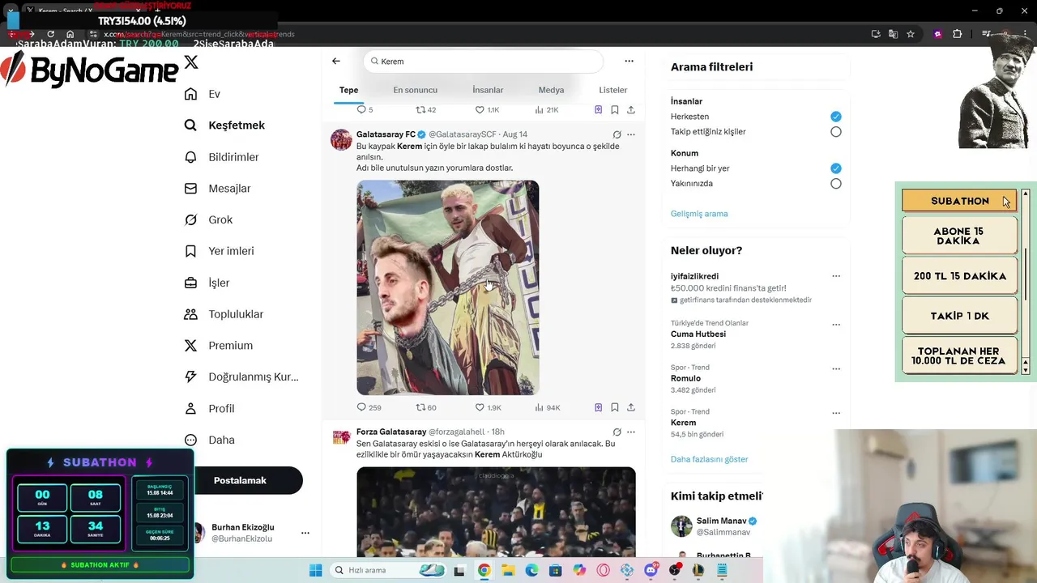Open Discord from the taskbar
The height and width of the screenshot is (583, 1037).
651,570
